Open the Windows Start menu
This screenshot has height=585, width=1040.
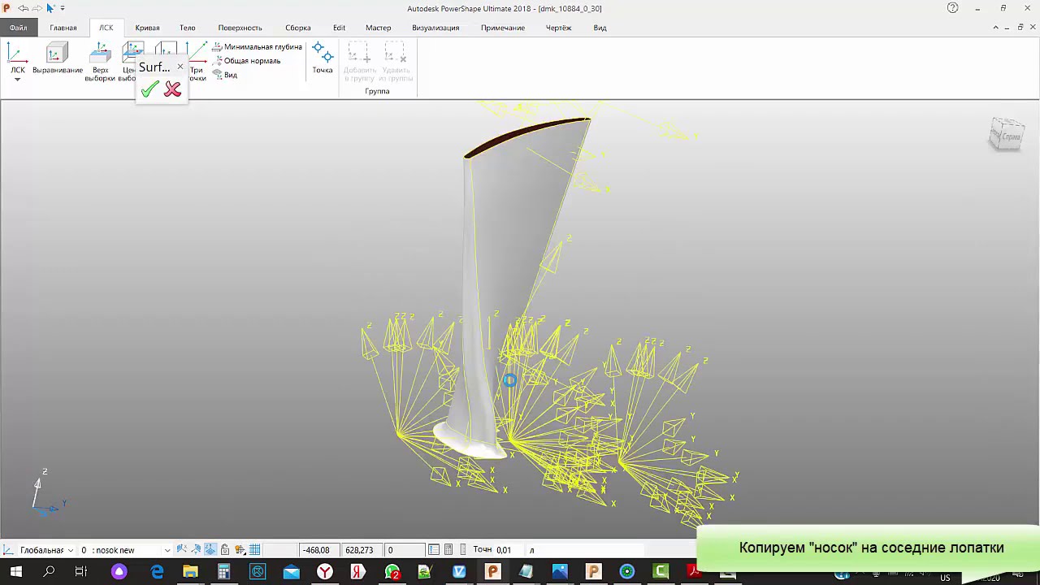[15, 573]
